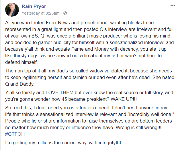Open the #GTFOH hashtag link
The image size is (176, 150).
pos(13,135)
